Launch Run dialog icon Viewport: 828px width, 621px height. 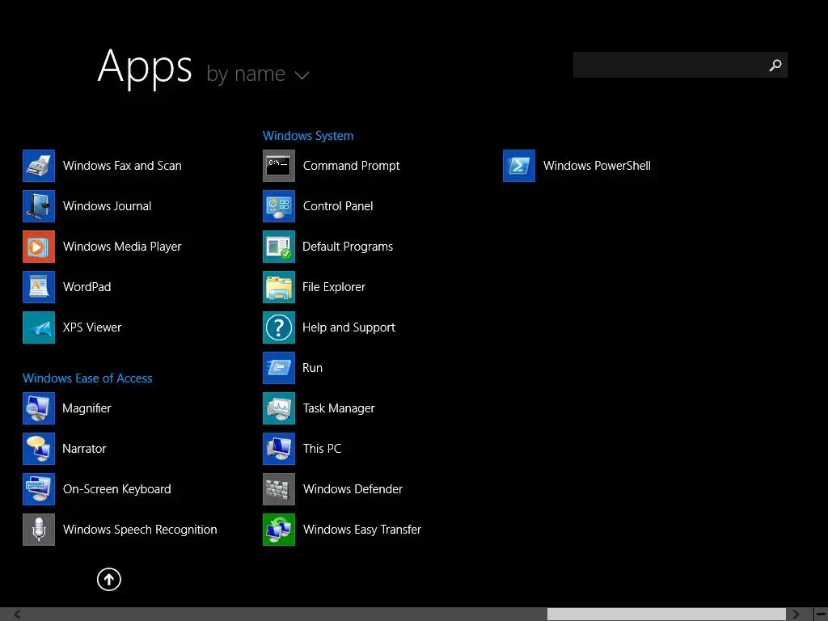pos(279,368)
